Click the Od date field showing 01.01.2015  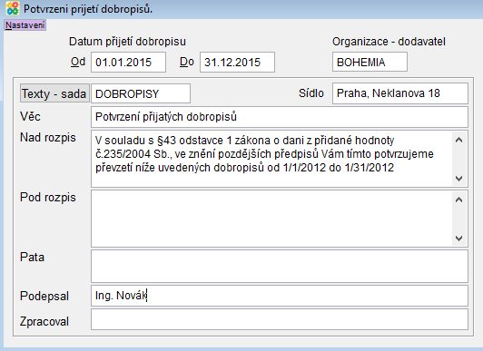128,63
